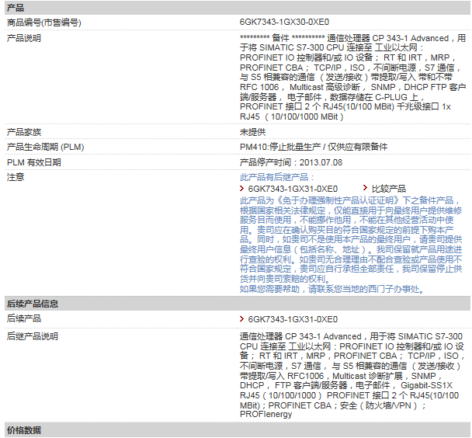472x438 pixels.
Task: Select article number 6GK7343-1GX30-0XE0
Action: 284,22
